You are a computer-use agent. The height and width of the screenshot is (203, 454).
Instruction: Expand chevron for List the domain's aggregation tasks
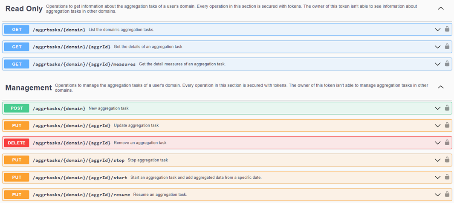438,30
